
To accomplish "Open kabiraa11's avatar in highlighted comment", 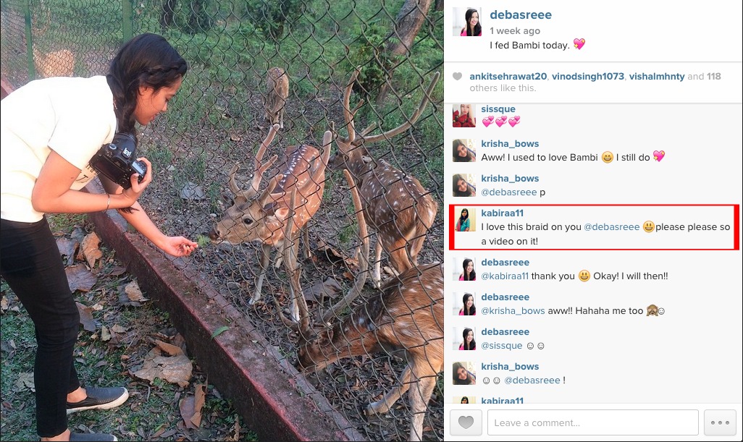I will (x=466, y=220).
